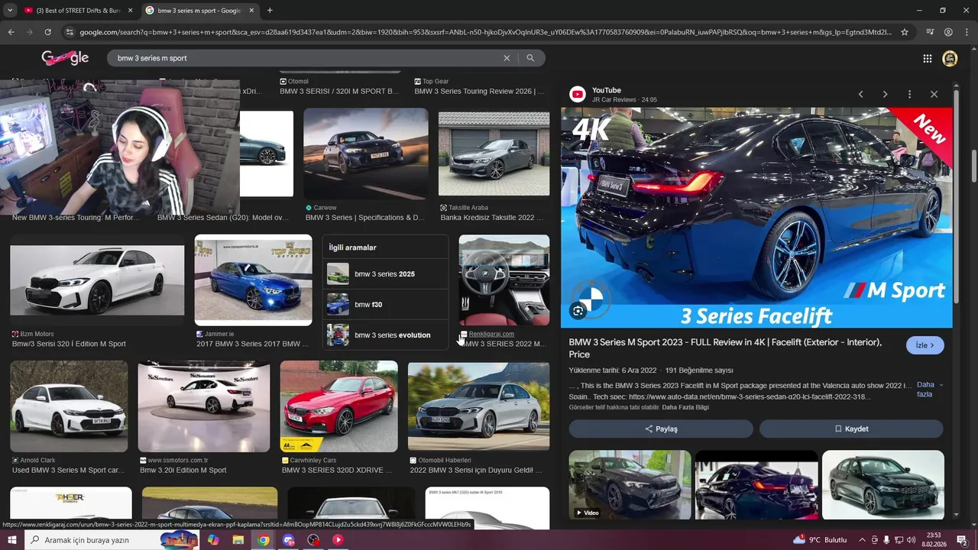Show next image in preview panel
Image resolution: width=978 pixels, height=550 pixels.
click(885, 94)
